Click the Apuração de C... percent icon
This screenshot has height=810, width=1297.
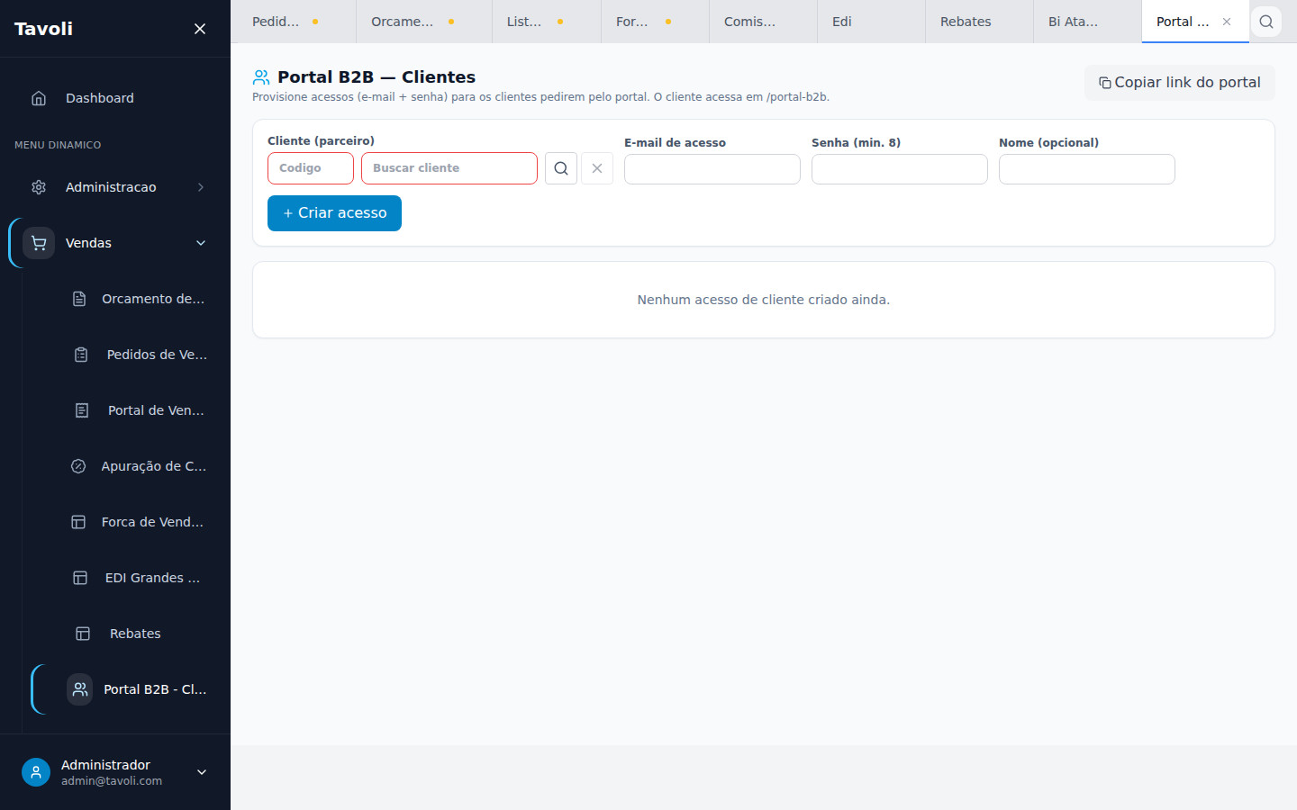(78, 466)
